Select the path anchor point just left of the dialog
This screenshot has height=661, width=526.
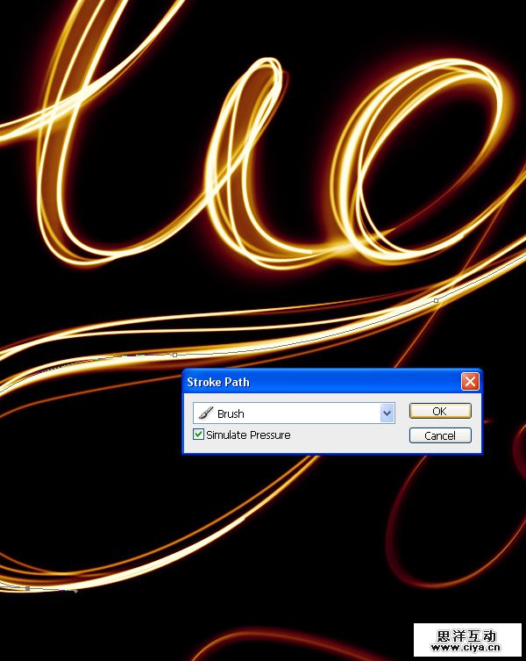174,355
